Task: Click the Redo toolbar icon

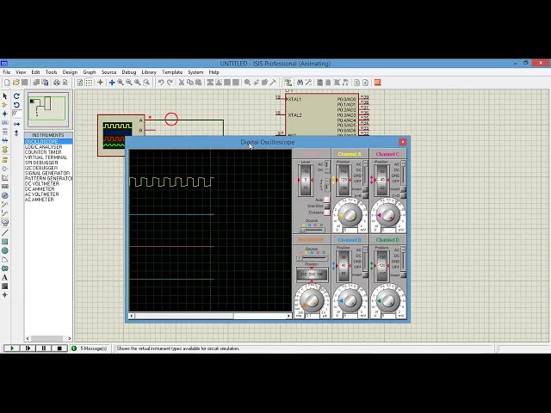Action: tap(170, 83)
